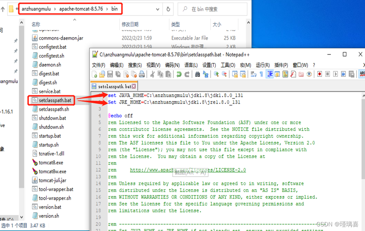
Task: Cut selection with the scissors icon
Action: coord(152,74)
